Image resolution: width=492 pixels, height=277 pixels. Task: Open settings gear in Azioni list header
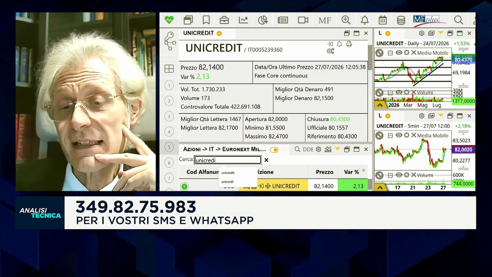coord(318,149)
